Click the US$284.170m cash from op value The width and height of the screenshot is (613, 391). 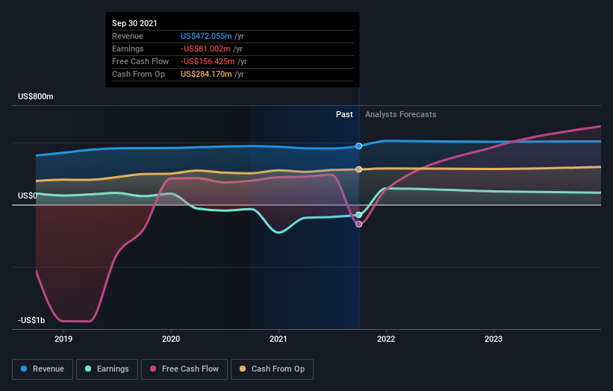coord(206,74)
